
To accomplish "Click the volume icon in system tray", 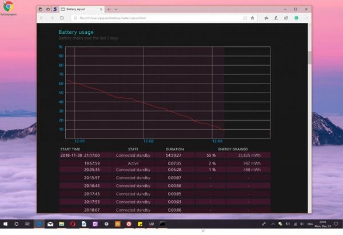I will 302,224.
